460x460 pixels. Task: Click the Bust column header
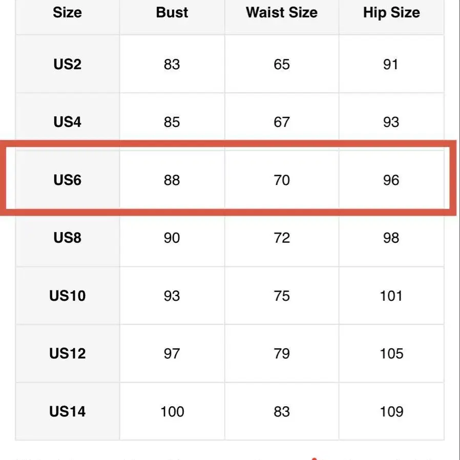172,13
